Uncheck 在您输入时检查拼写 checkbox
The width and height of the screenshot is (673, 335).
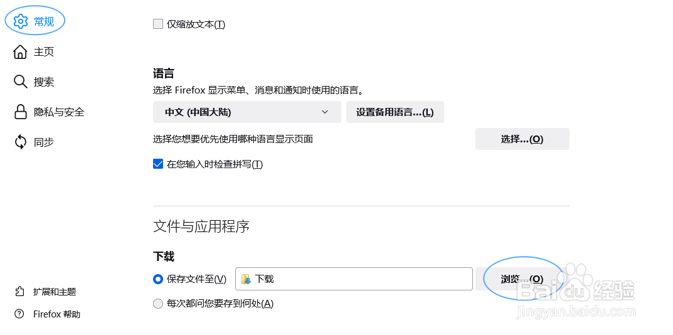(158, 164)
